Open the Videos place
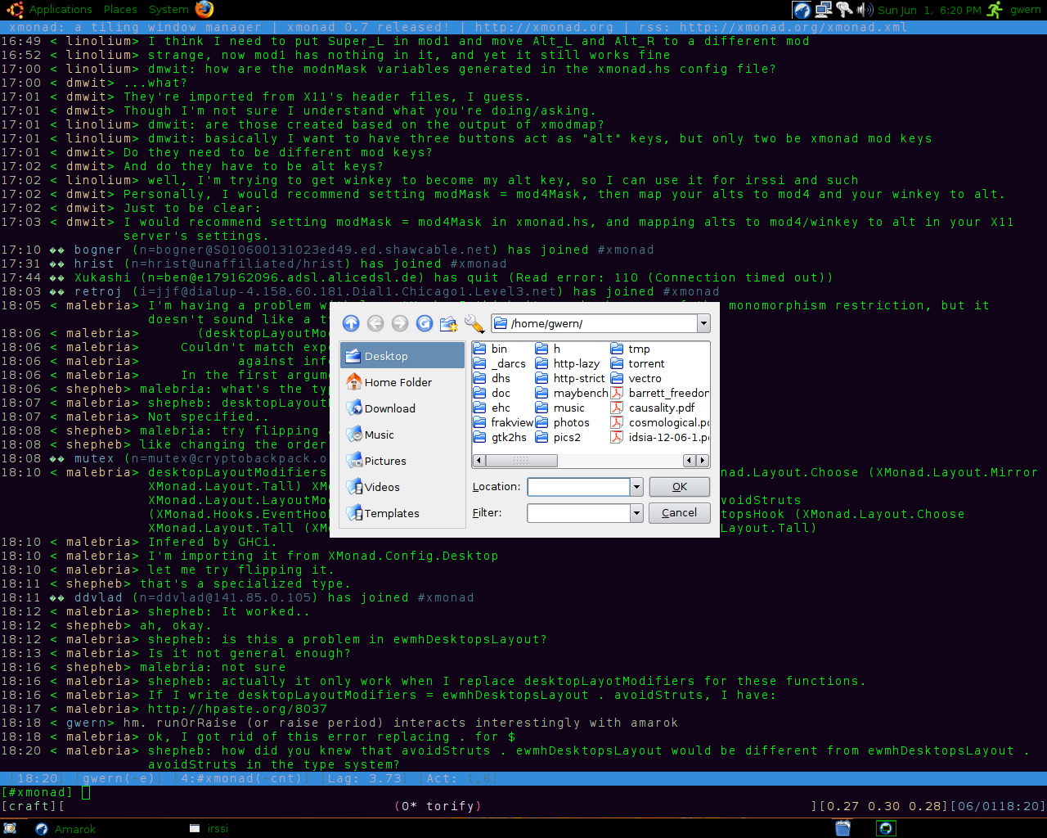Viewport: 1047px width, 838px height. click(x=402, y=487)
